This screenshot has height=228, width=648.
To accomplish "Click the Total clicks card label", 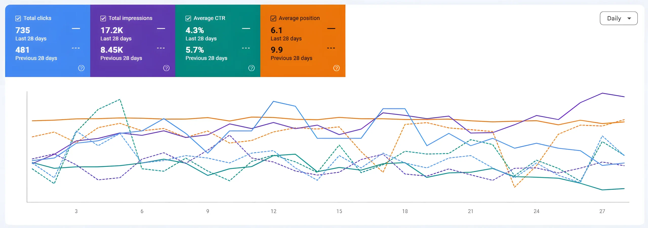I will point(37,18).
